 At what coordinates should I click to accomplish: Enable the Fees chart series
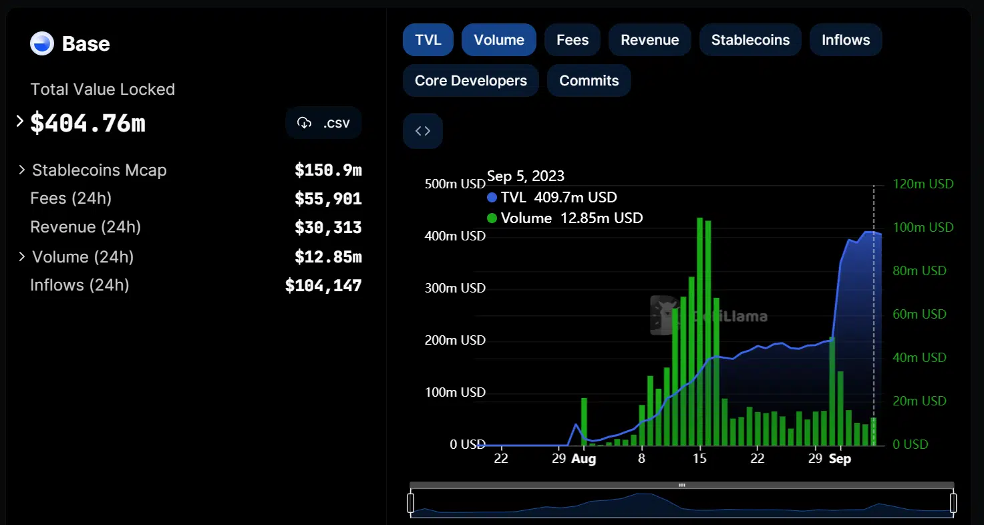coord(572,40)
